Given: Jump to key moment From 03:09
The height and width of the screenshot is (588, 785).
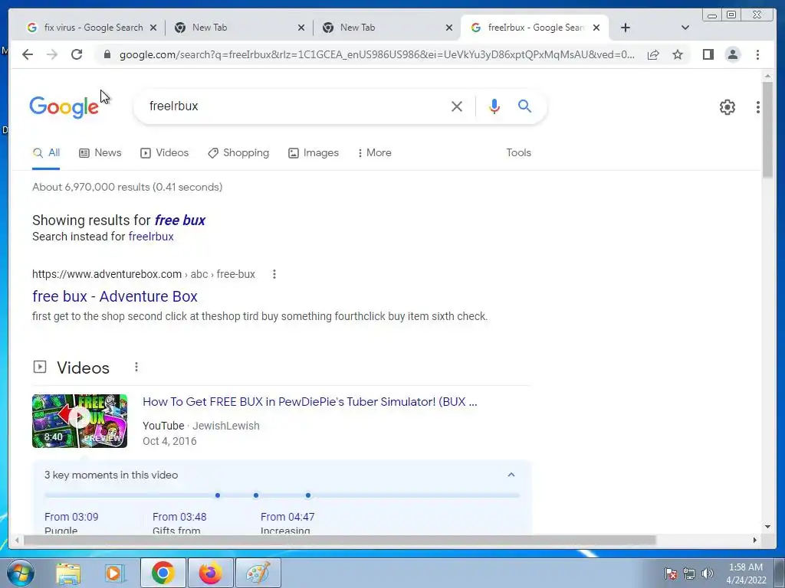Looking at the screenshot, I should pyautogui.click(x=71, y=517).
